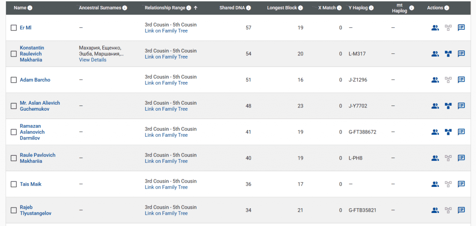View family tree icon for Aslan Alievich Guchemukov
Viewport: 476px width, 226px height.
448,106
